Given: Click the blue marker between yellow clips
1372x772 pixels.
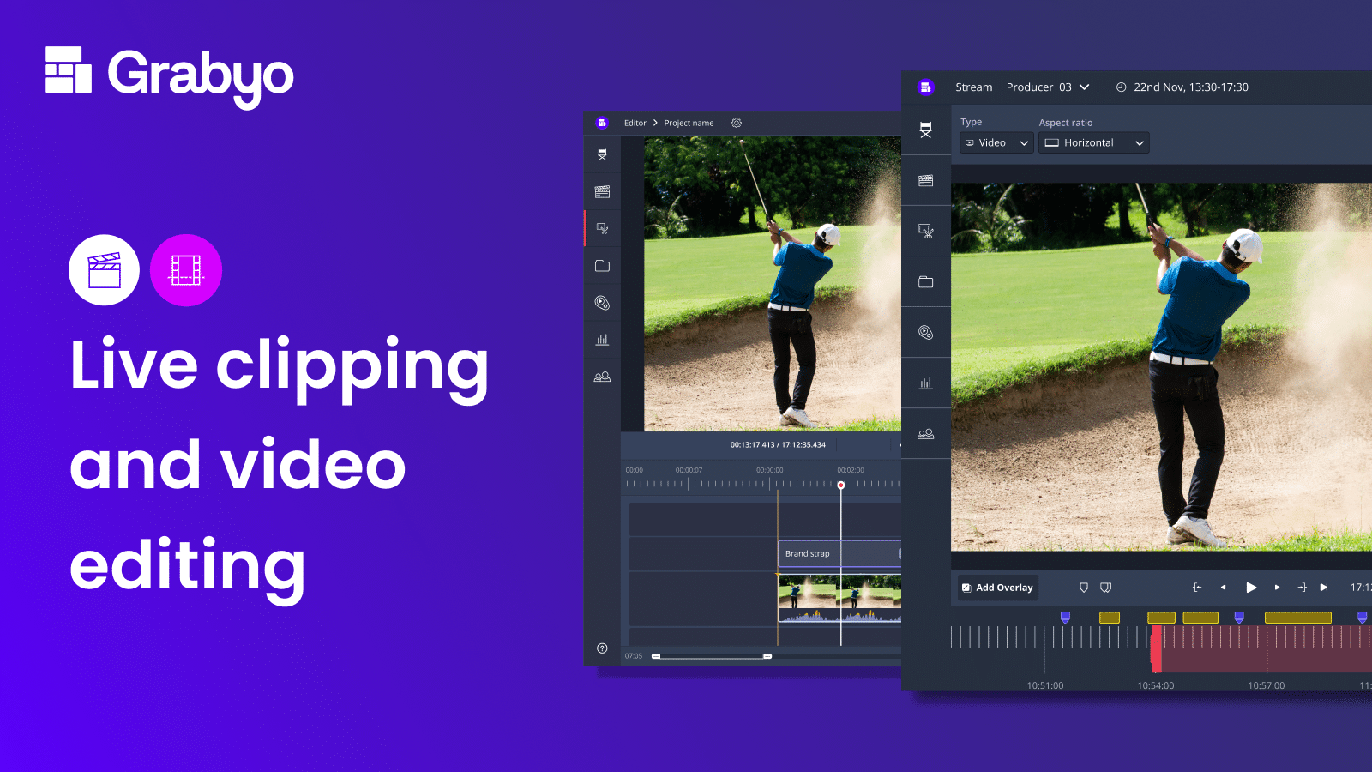Looking at the screenshot, I should tap(1239, 618).
